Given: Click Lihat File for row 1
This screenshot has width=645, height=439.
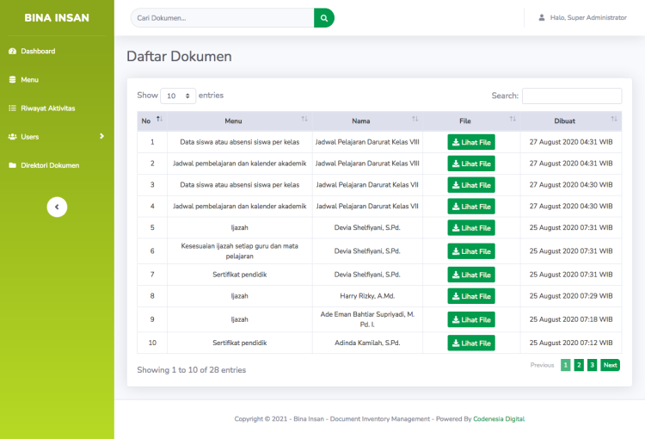Looking at the screenshot, I should pyautogui.click(x=470, y=142).
